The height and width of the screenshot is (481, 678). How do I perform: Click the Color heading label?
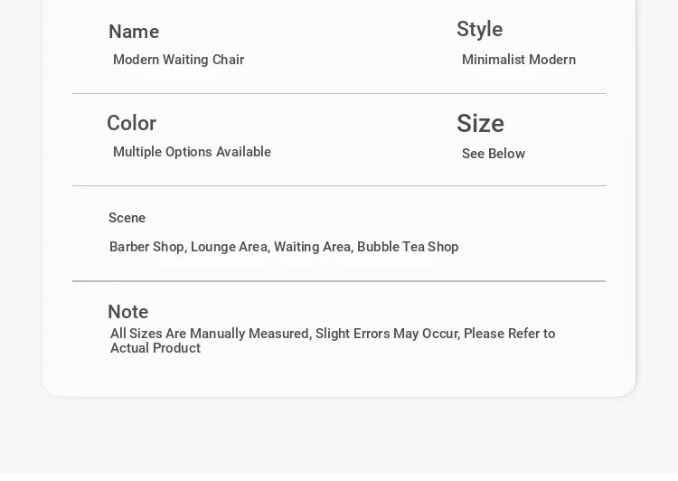[x=132, y=124]
